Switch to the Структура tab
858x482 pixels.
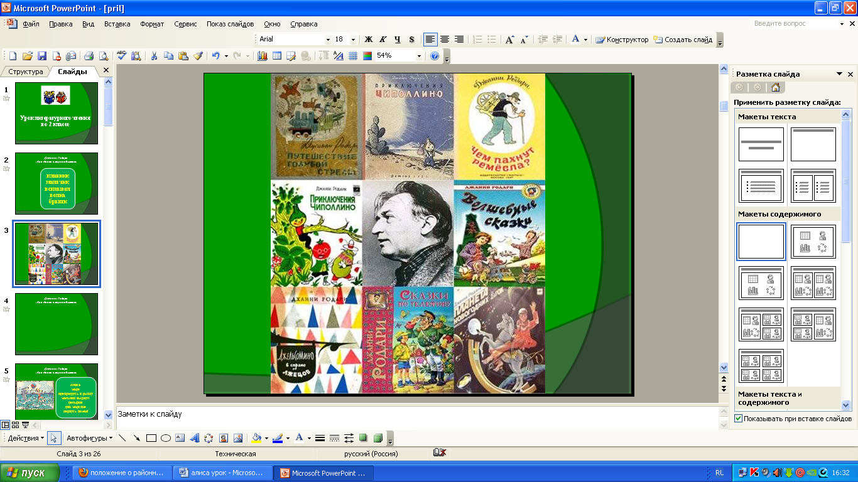click(25, 72)
